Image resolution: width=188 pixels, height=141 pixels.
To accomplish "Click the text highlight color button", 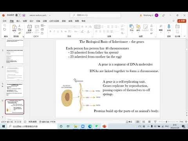I will pos(82,31).
